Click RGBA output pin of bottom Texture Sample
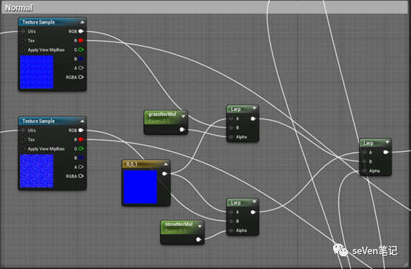This screenshot has height=269, width=411. (81, 176)
